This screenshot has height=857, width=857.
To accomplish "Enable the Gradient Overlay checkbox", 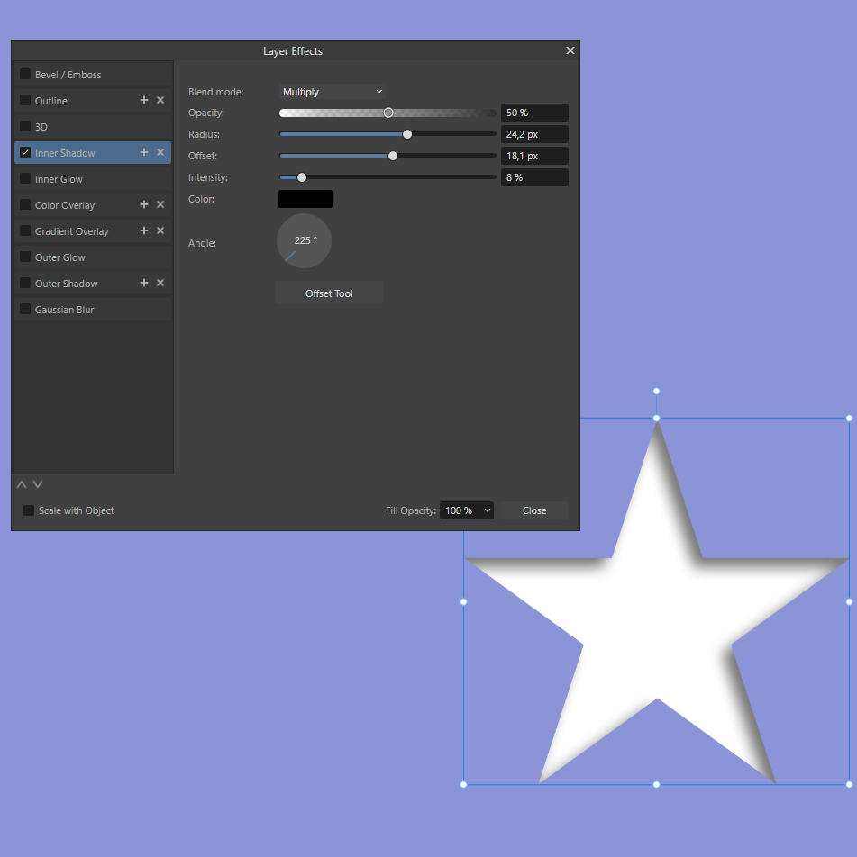I will 25,230.
